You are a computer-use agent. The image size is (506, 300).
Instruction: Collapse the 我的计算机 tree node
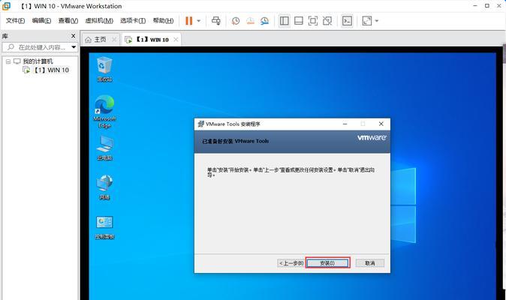point(8,61)
